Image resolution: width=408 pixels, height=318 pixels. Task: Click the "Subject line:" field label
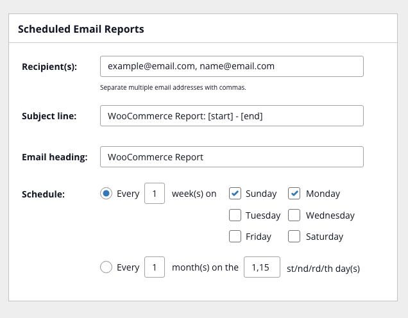coord(49,116)
